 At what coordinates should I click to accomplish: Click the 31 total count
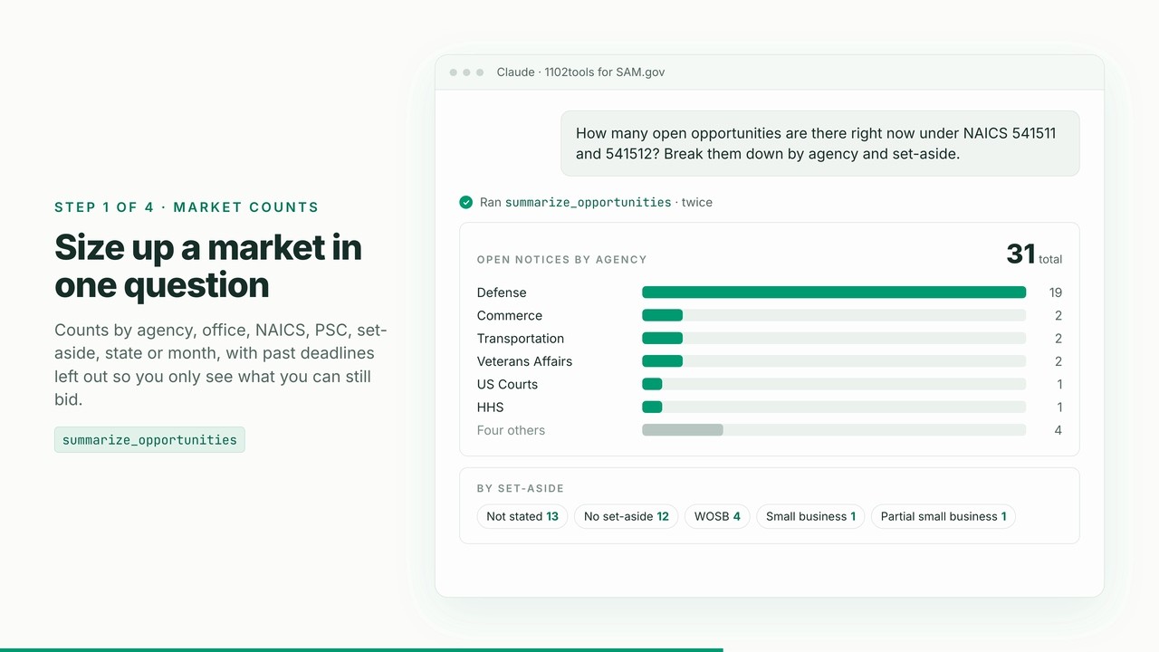pos(1034,254)
